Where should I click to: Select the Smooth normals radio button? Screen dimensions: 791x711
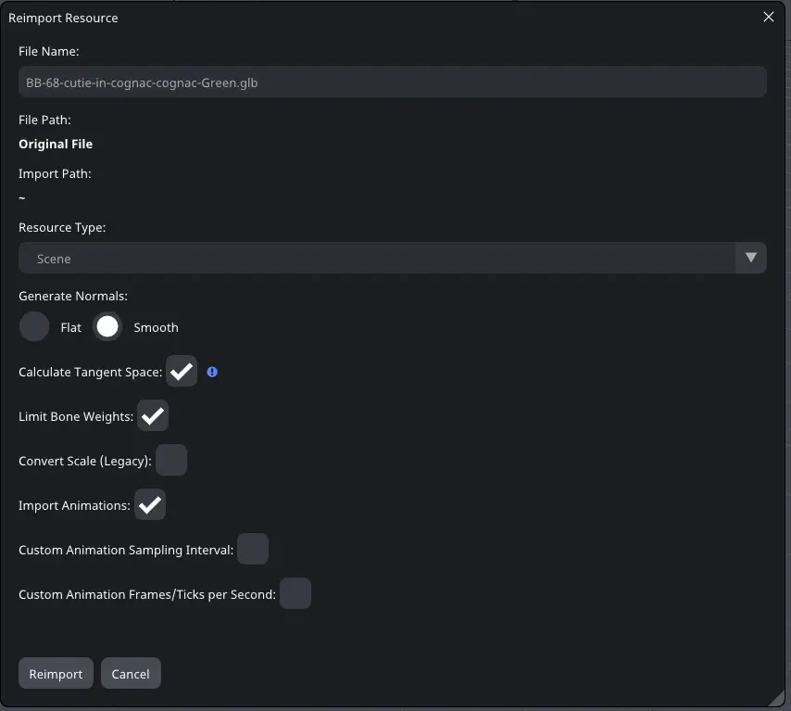pyautogui.click(x=107, y=326)
